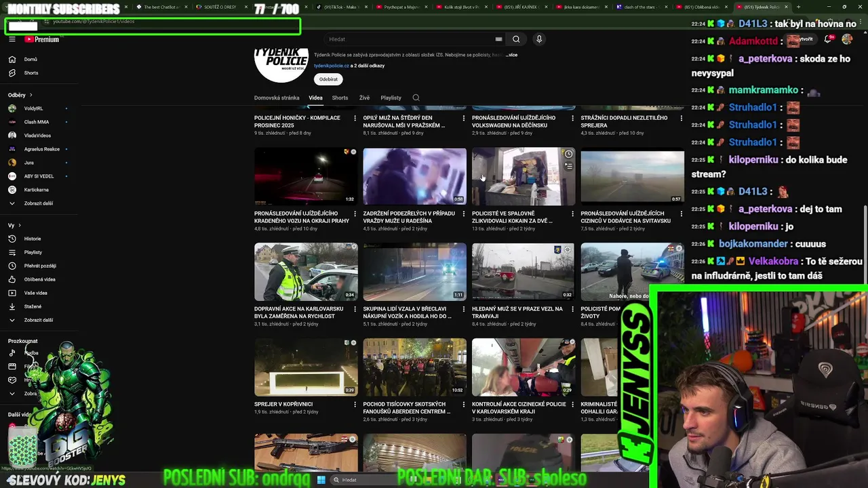Open Domů in the YouTube sidebar
868x488 pixels.
pos(31,60)
